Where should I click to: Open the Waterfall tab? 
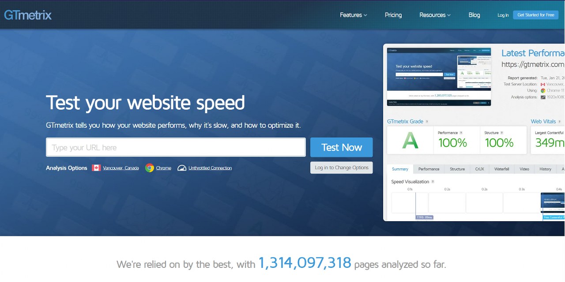coord(502,169)
